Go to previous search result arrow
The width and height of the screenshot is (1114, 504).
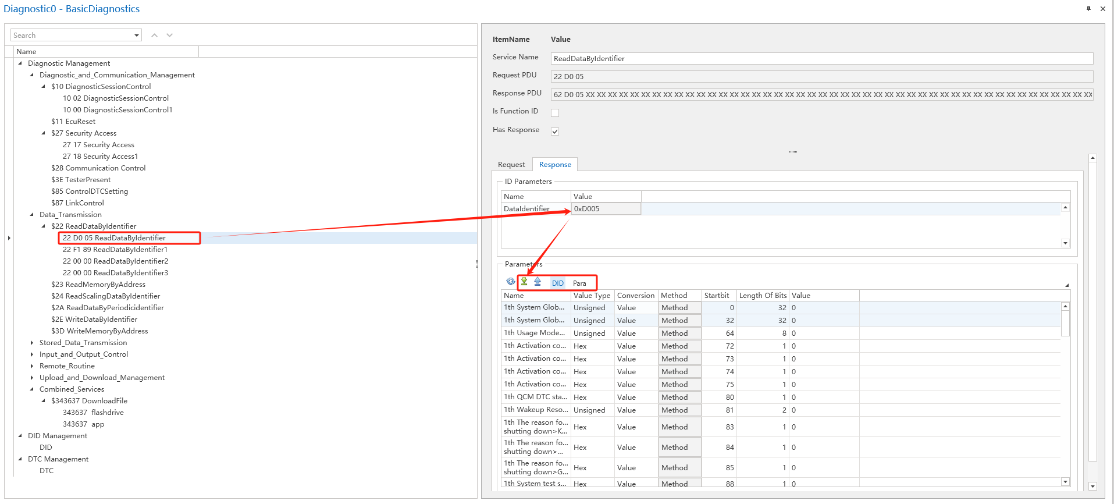tap(155, 36)
